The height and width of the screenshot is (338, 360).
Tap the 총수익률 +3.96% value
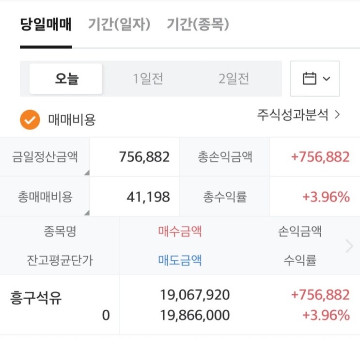click(326, 197)
